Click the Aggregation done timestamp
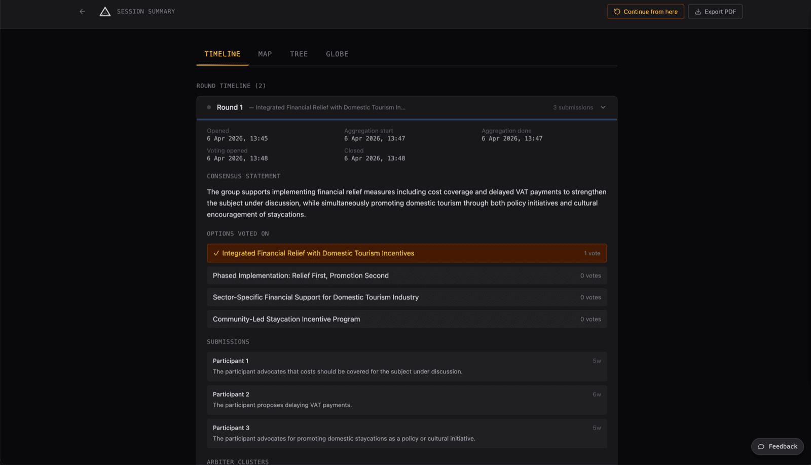This screenshot has width=811, height=465. tap(512, 138)
